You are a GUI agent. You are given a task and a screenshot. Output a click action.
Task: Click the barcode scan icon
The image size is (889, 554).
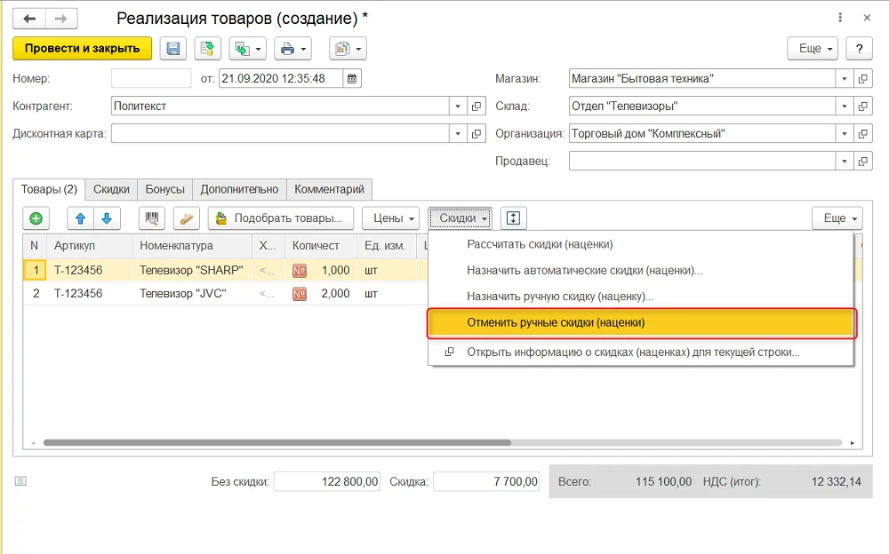[152, 218]
